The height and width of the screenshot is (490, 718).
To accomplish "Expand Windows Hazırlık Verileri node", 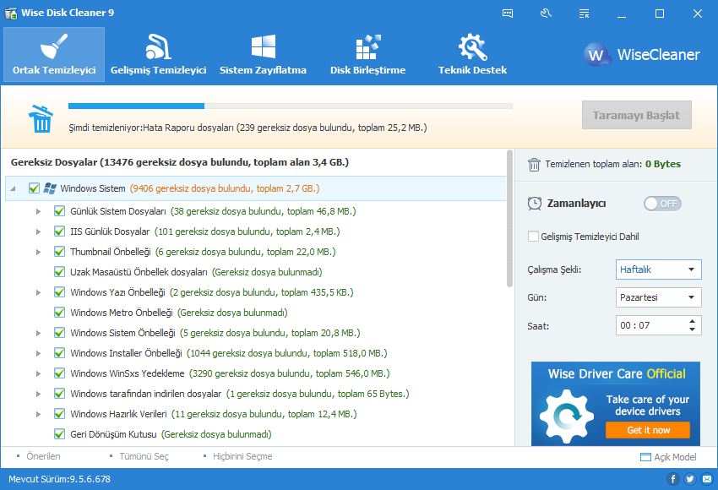I will click(x=39, y=414).
